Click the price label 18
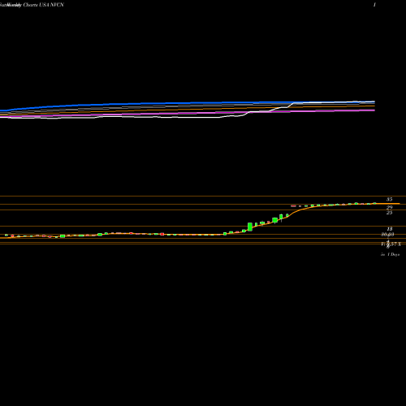This screenshot has height=406, width=406. 389,229
